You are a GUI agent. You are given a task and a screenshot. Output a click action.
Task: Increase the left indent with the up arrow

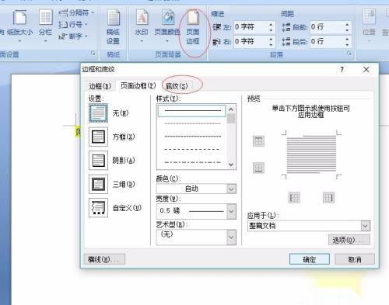coord(271,25)
